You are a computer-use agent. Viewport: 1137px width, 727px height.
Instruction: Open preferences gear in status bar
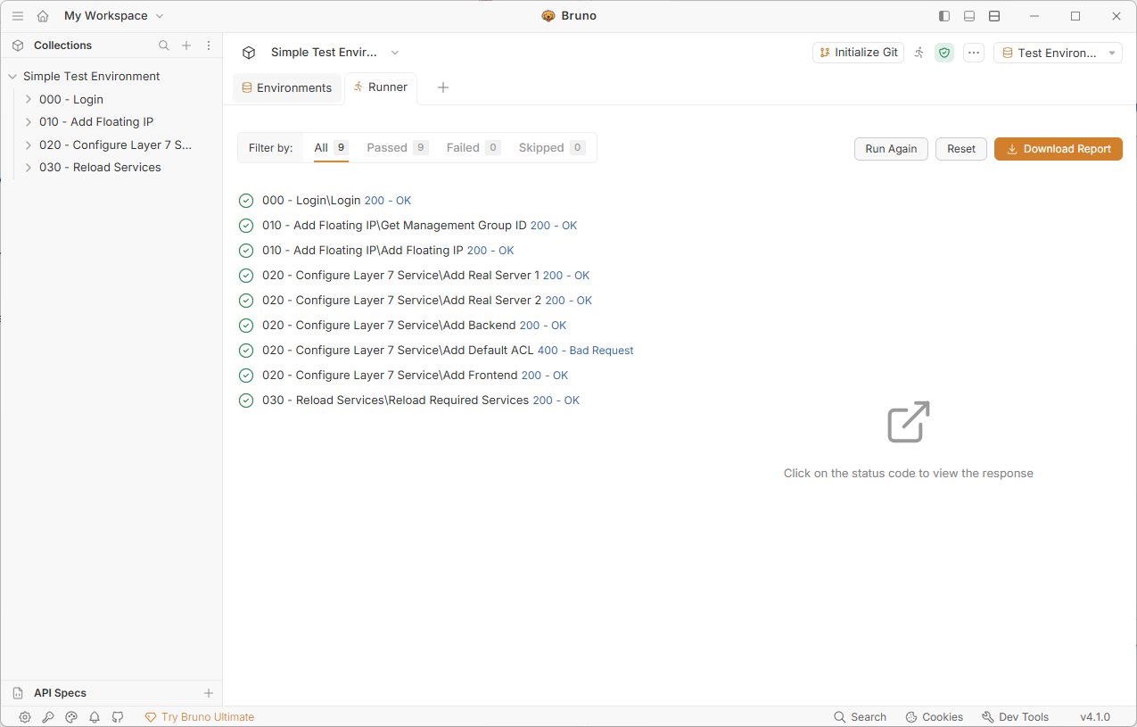tap(25, 717)
